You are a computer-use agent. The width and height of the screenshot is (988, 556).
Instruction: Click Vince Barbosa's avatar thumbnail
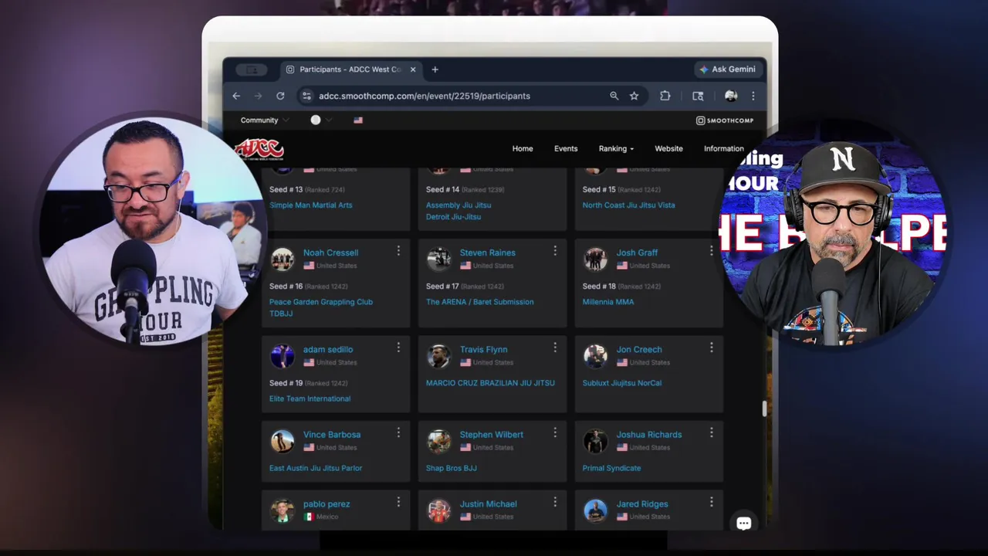(x=282, y=441)
